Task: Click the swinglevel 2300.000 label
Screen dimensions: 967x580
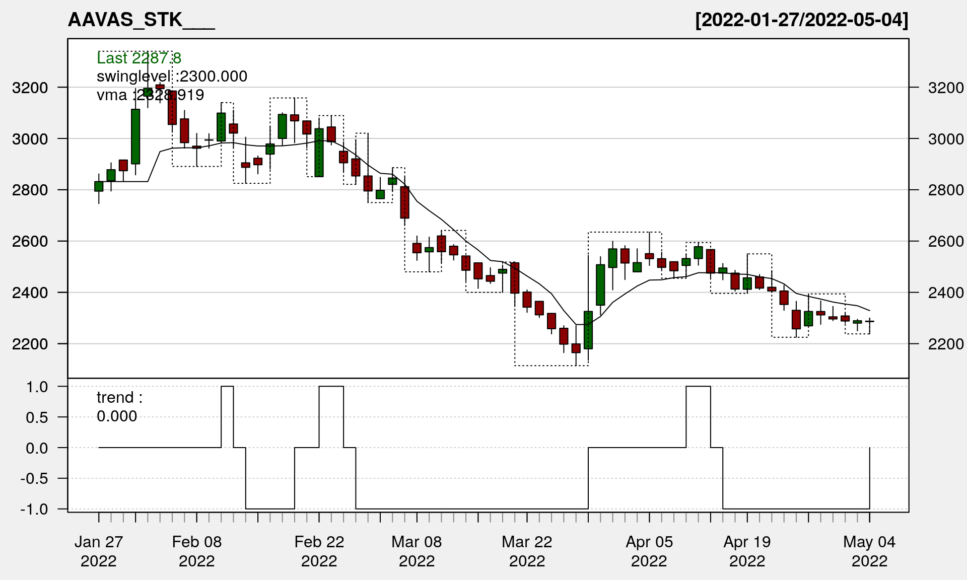Action: coord(172,77)
